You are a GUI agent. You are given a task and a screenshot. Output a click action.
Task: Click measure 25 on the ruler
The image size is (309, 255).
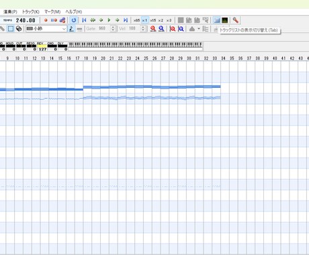(146, 58)
